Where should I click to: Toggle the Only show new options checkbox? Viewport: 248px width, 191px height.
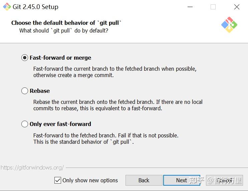(58, 180)
